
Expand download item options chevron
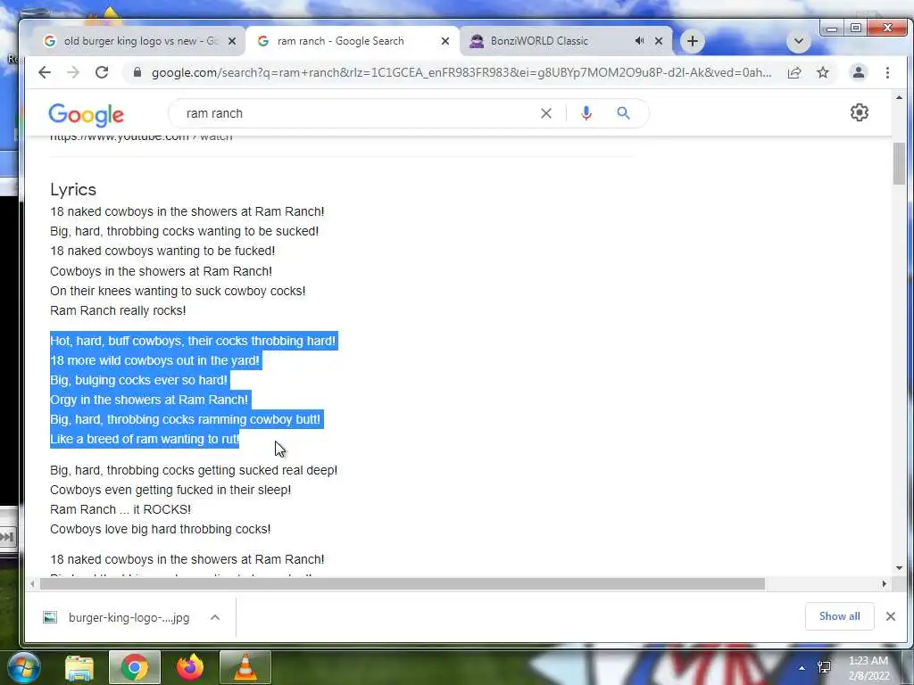(x=214, y=617)
